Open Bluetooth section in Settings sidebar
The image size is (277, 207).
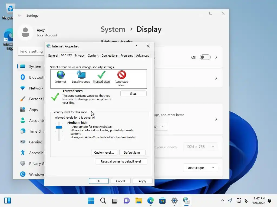click(x=31, y=77)
